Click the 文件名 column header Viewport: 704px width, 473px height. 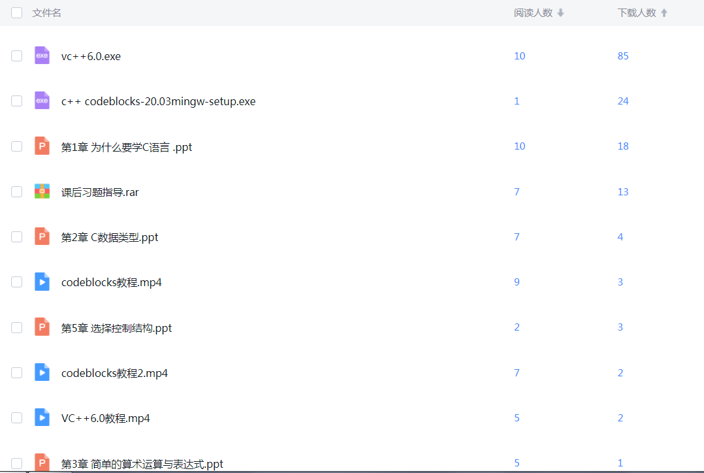47,13
